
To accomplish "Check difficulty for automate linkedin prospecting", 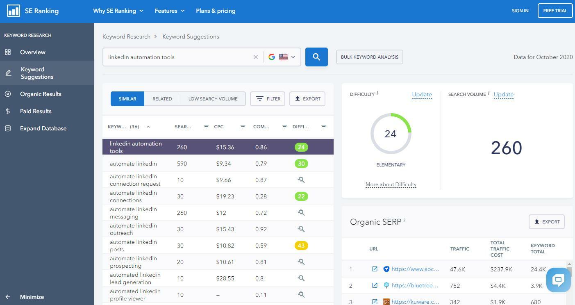I will [301, 262].
